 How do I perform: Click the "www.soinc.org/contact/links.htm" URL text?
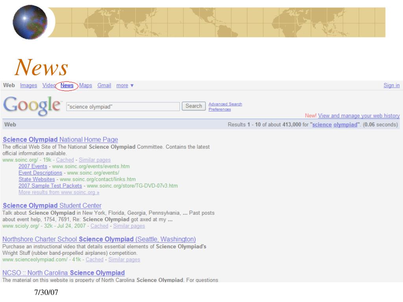(98, 179)
